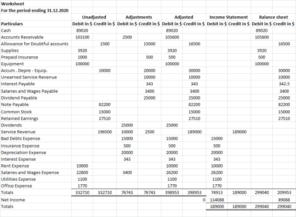The height and width of the screenshot is (217, 296).
Task: Click the 'Income Statement' header cell
Action: coord(228,17)
